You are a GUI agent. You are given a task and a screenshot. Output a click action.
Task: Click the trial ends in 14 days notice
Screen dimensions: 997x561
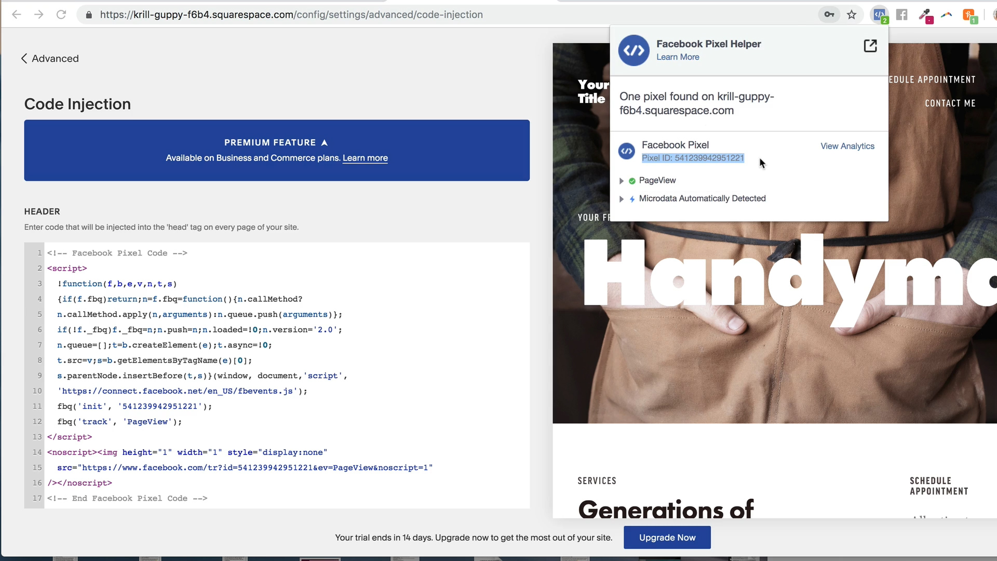(x=474, y=538)
